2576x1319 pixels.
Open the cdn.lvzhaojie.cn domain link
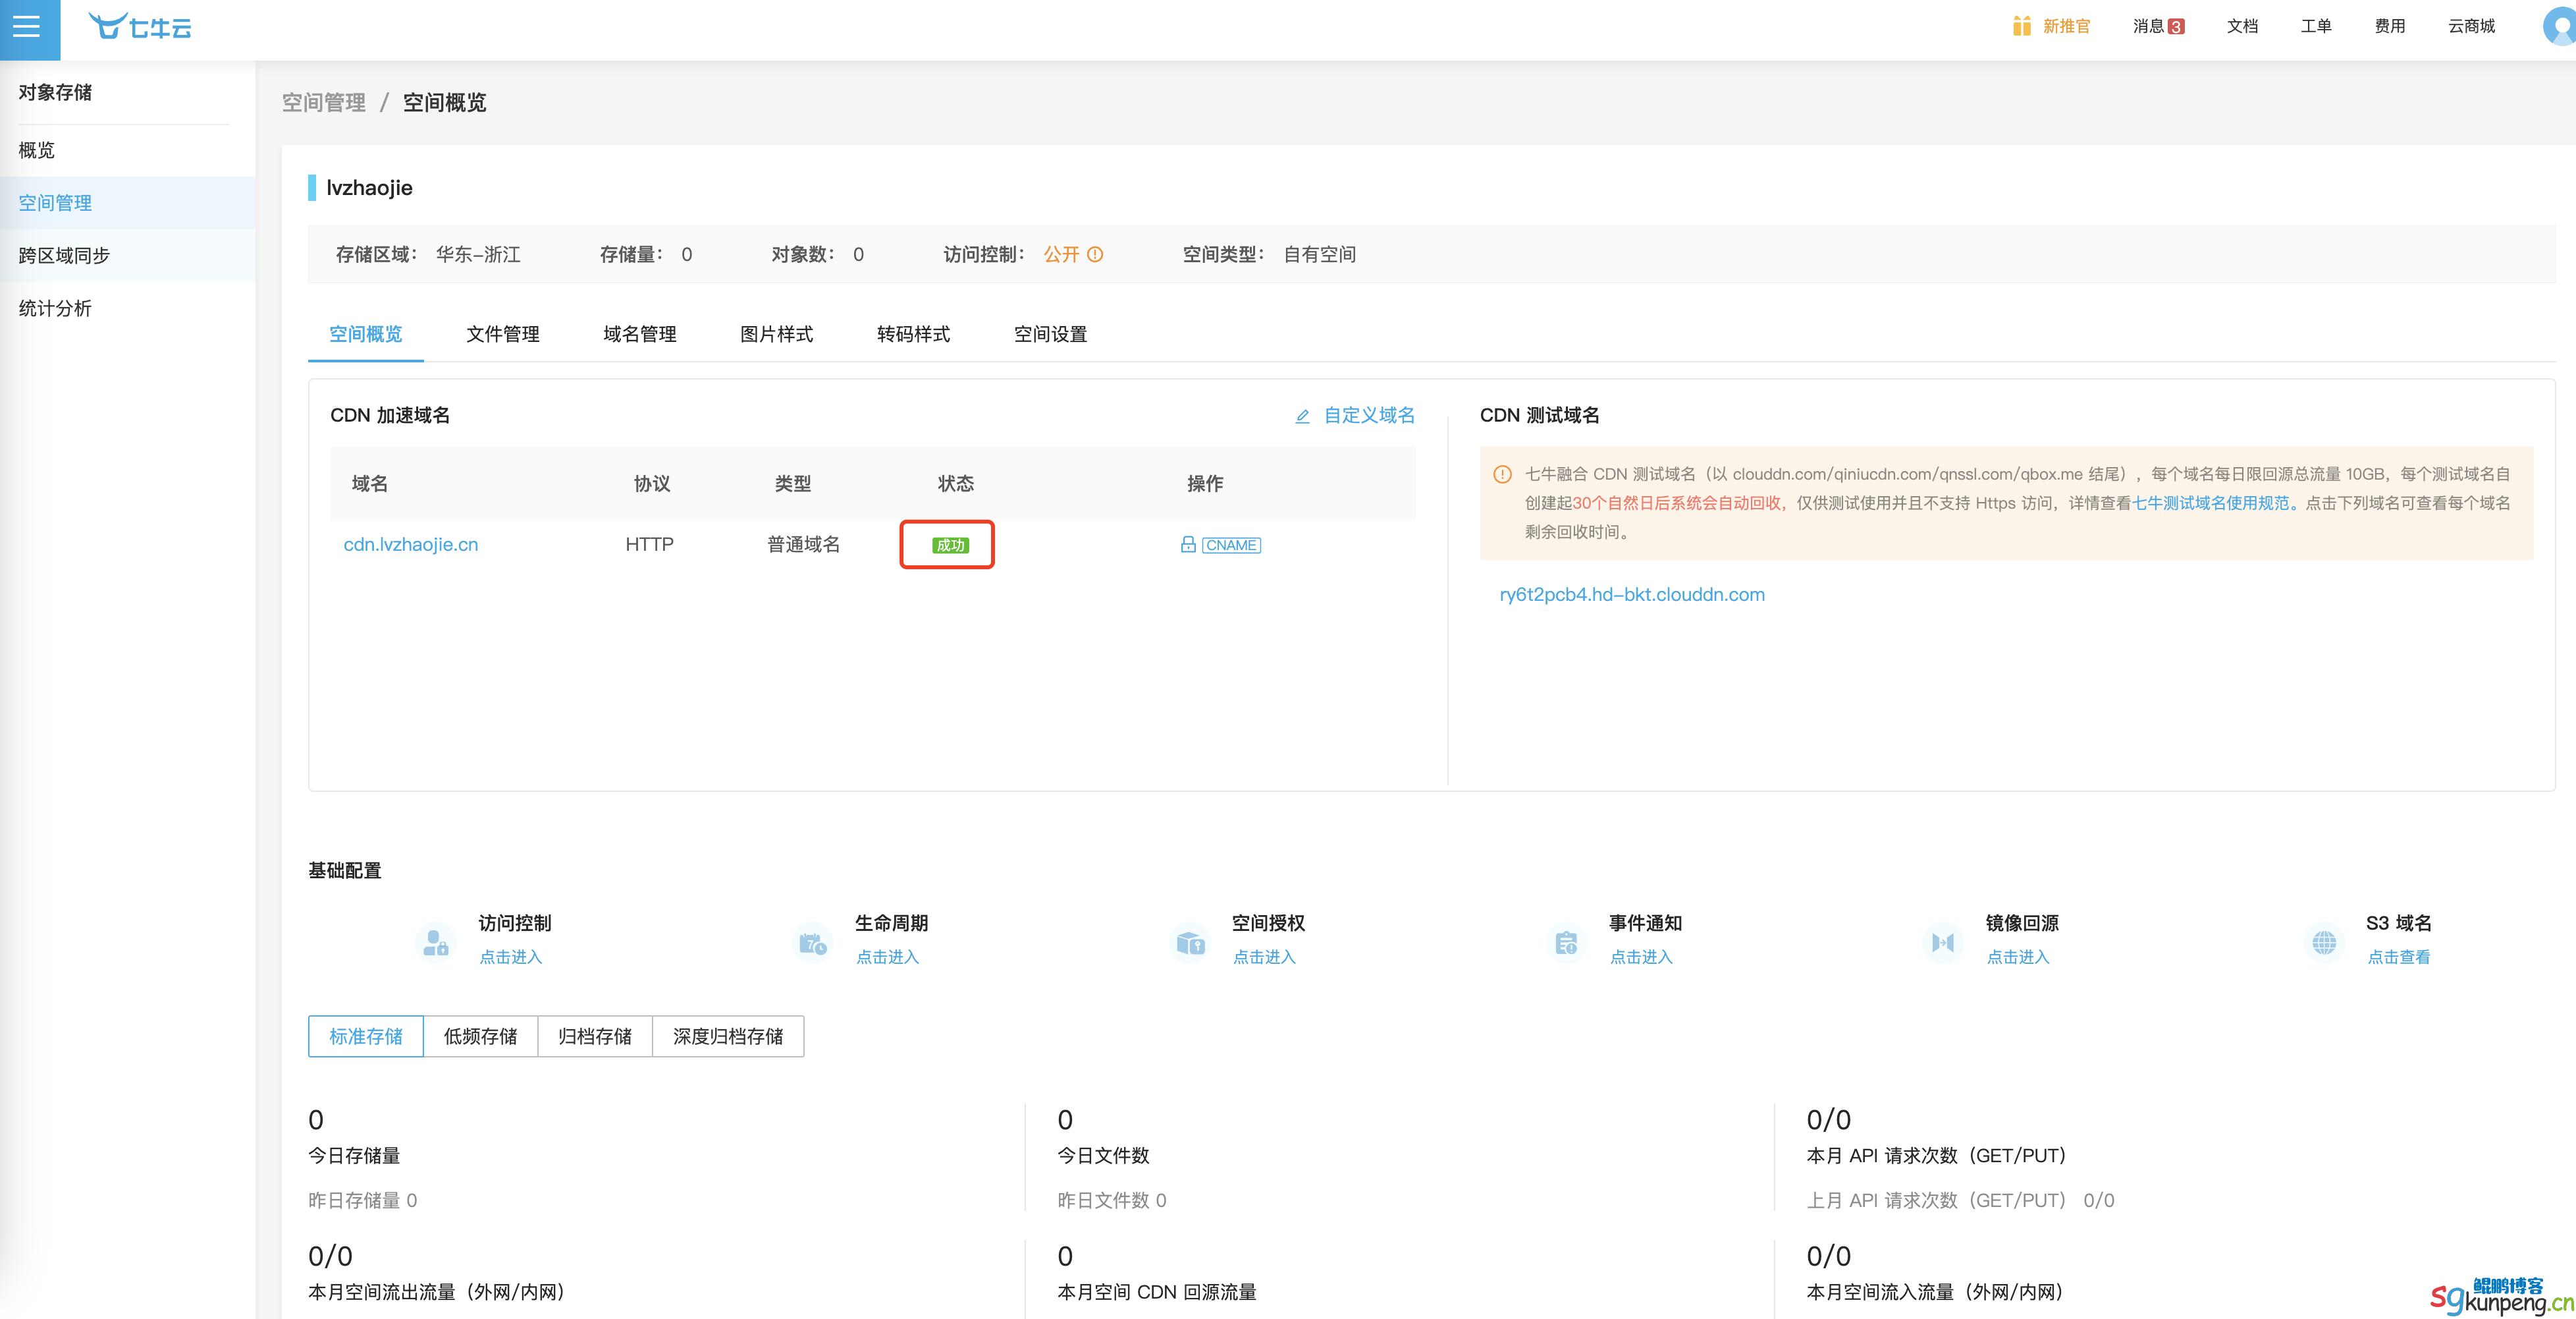click(410, 544)
